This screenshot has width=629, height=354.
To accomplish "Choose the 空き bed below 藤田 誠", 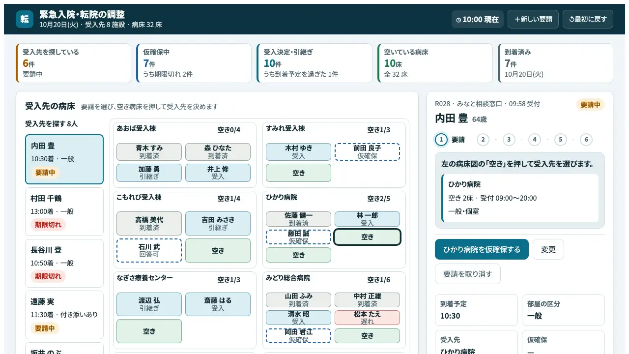I will click(299, 255).
